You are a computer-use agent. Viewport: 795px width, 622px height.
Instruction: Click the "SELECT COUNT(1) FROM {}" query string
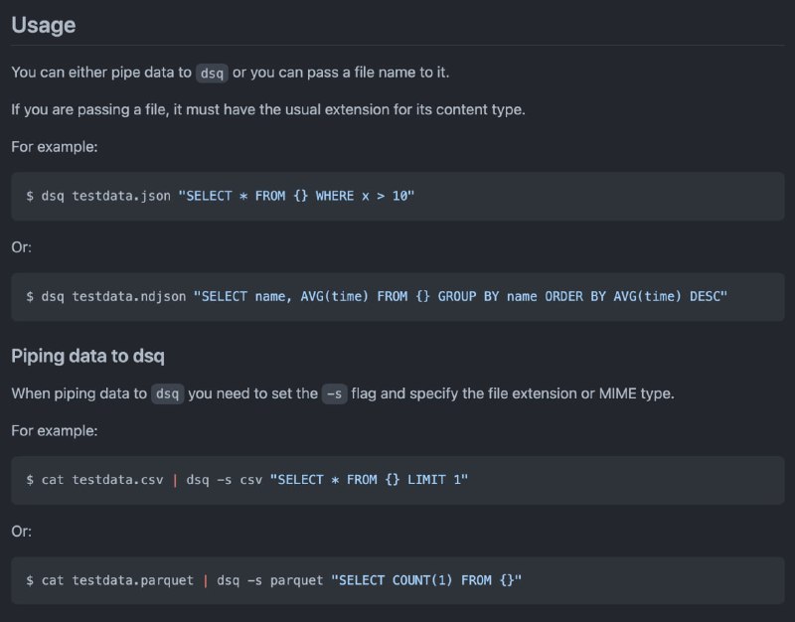[x=426, y=580]
